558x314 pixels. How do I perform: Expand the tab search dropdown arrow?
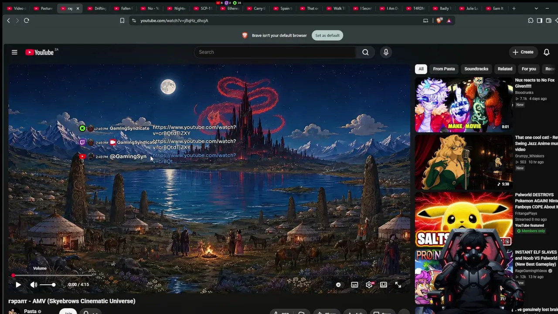click(x=536, y=8)
